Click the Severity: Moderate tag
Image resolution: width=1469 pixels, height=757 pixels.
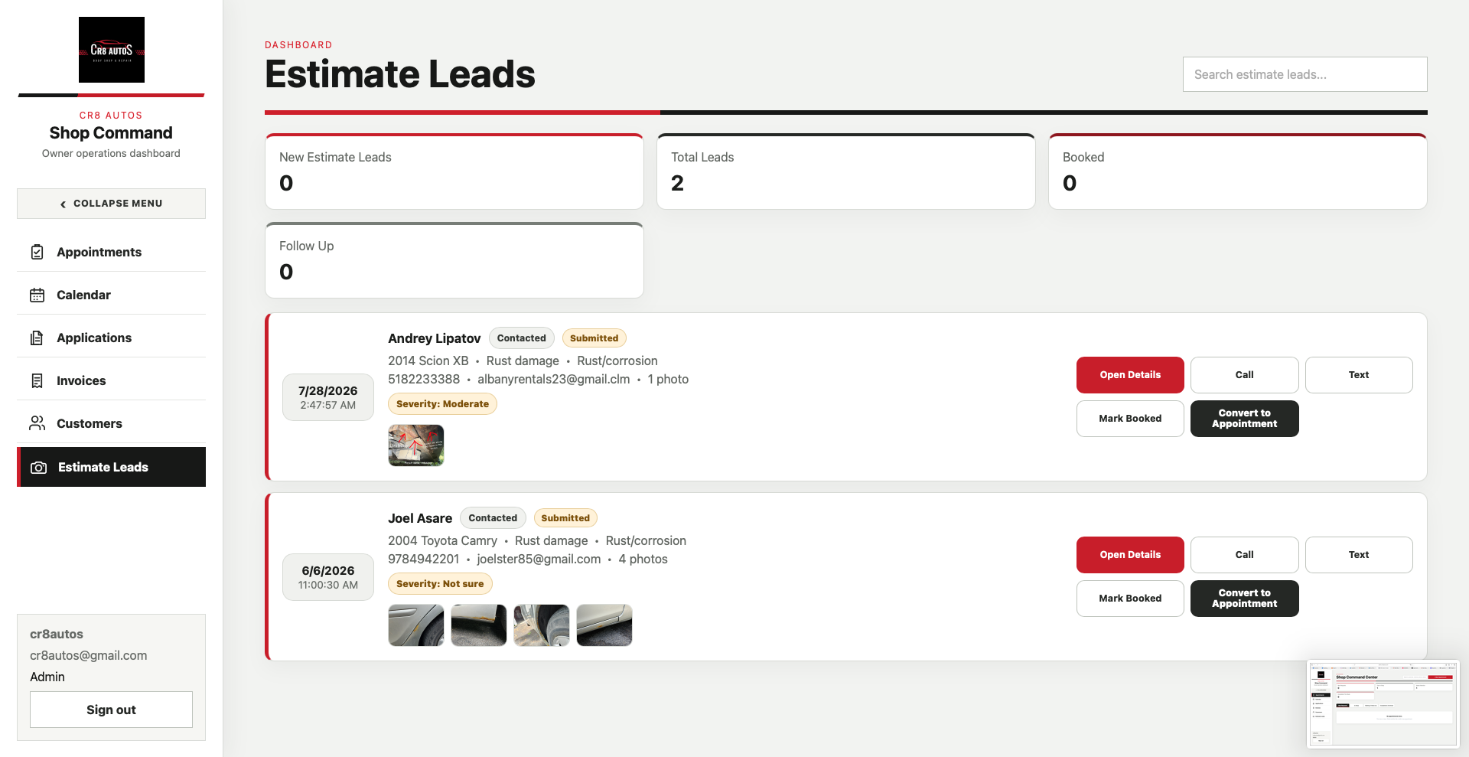(x=442, y=404)
